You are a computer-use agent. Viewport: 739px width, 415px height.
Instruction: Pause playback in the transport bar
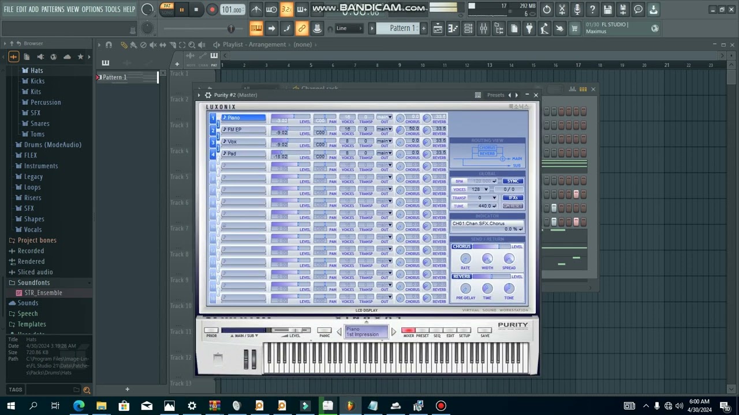181,9
